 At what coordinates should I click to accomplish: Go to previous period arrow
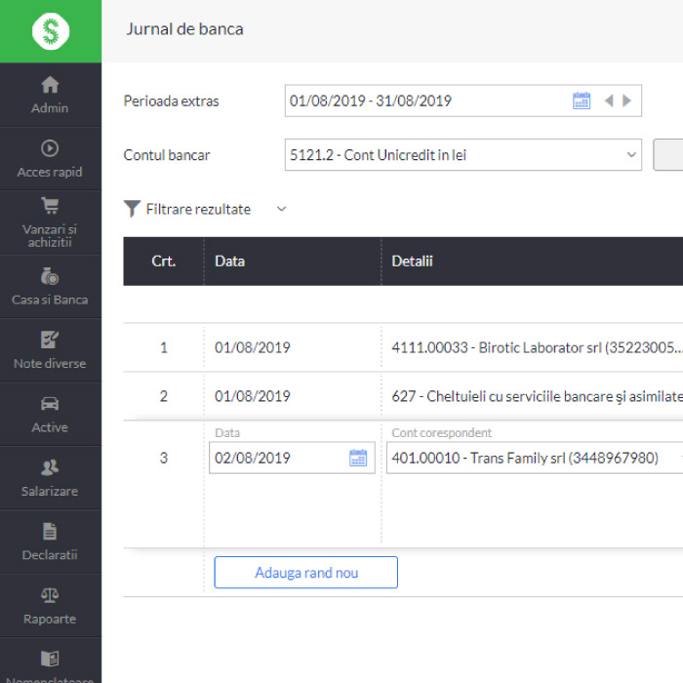click(x=608, y=100)
